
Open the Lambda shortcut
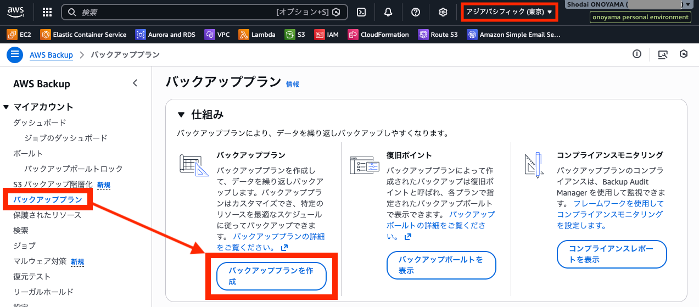[x=257, y=35]
